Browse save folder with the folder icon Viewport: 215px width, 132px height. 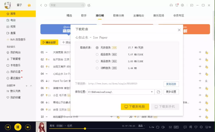[158, 92]
